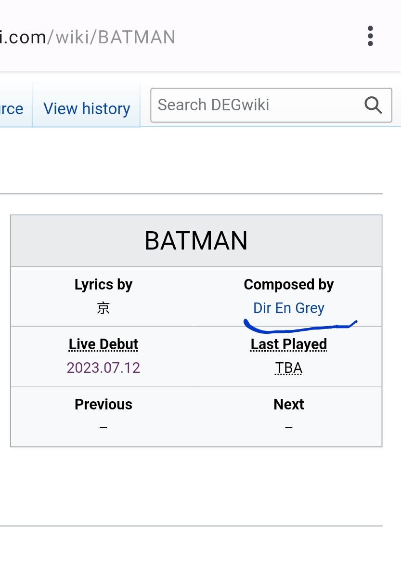The height and width of the screenshot is (566, 401).
Task: Click the dash under Previous
Action: 103,428
